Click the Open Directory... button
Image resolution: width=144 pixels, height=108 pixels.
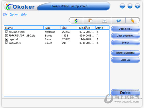(x=125, y=36)
